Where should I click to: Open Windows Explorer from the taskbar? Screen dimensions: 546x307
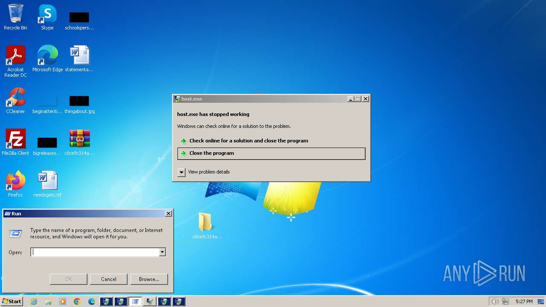click(48, 301)
